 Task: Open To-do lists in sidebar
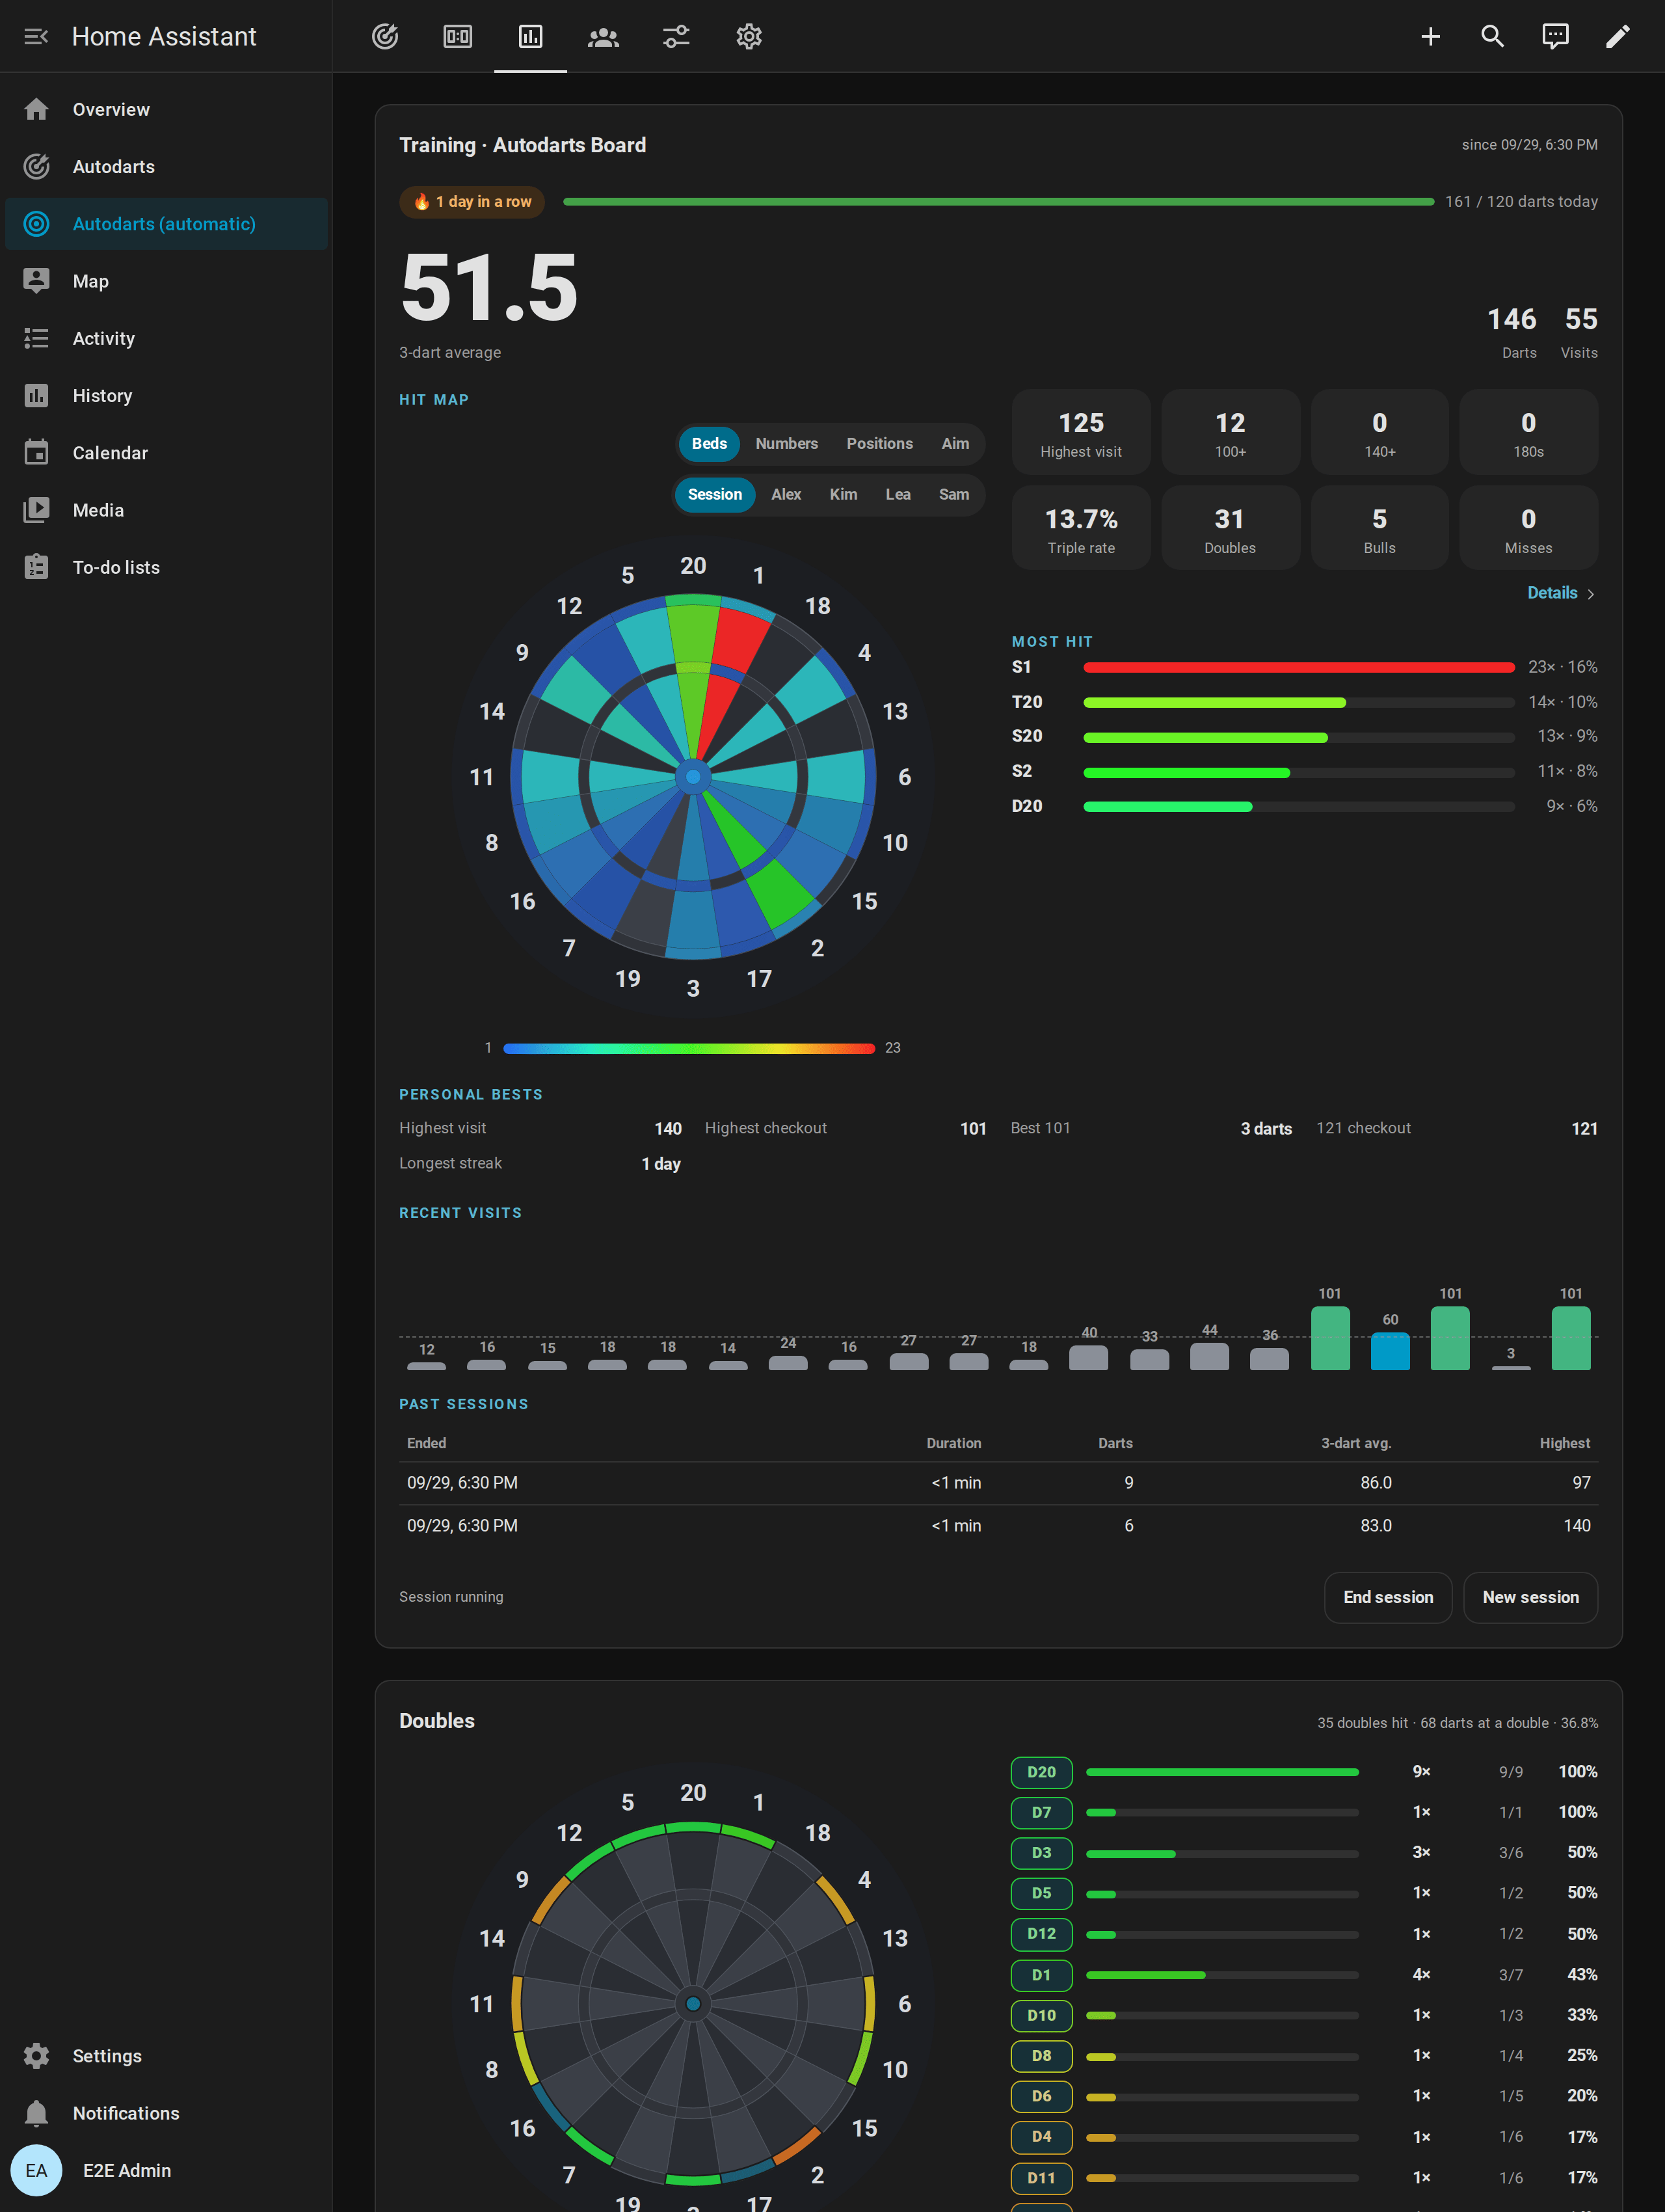click(167, 567)
